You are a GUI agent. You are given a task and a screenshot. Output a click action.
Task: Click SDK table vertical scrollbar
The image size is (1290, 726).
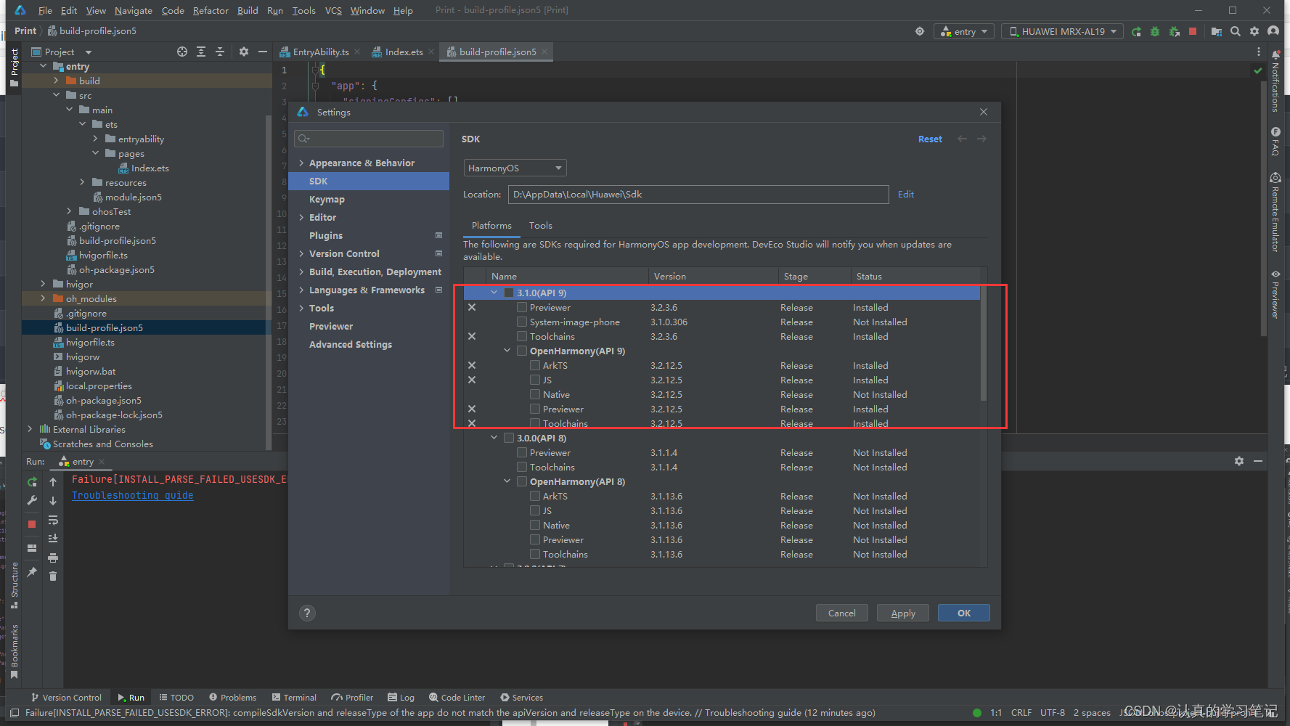pos(983,343)
